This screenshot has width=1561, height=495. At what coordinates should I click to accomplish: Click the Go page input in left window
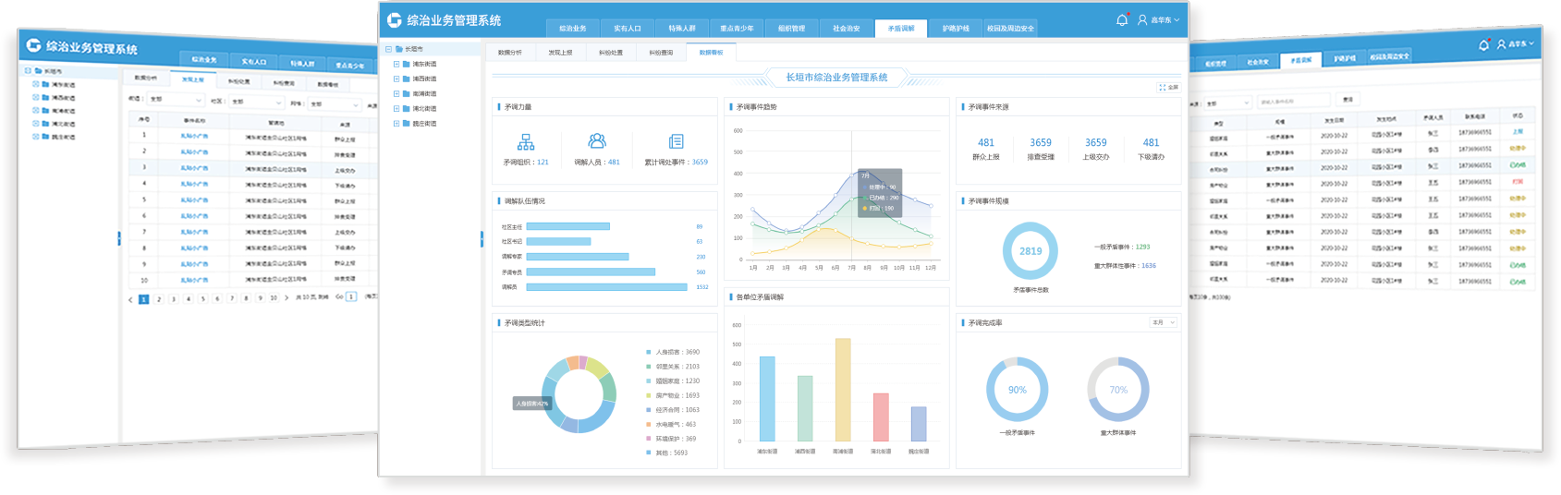click(351, 296)
